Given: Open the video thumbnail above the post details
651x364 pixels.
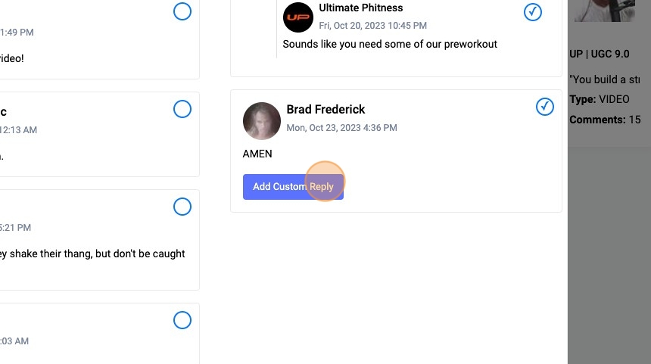Looking at the screenshot, I should tap(604, 11).
